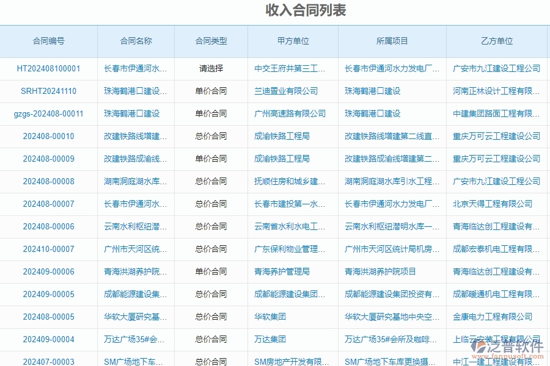
Task: Select the 乙方单位 column header
Action: 498,41
